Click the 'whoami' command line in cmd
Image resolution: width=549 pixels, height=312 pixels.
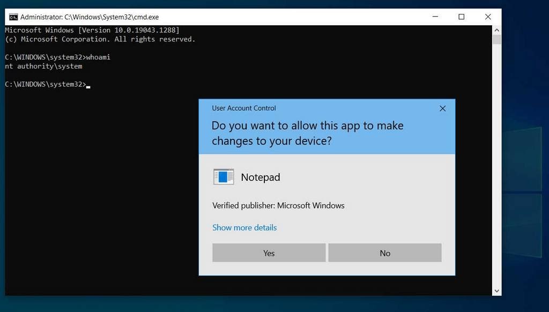58,57
